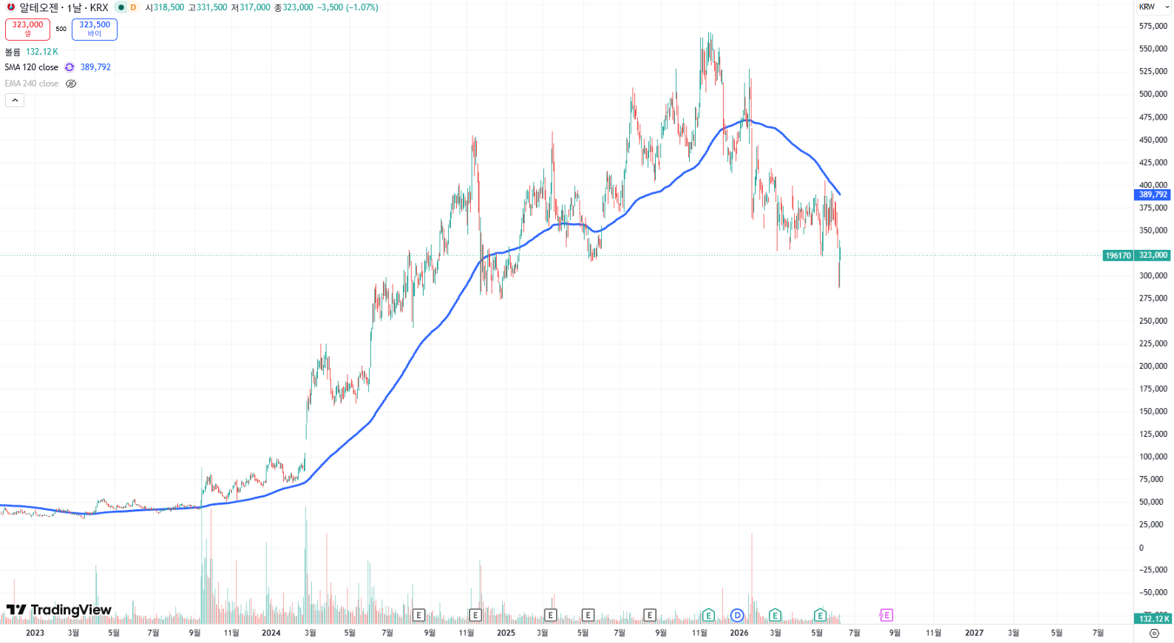
Task: Collapse the indicator legend with the chevron
Action: (x=15, y=101)
